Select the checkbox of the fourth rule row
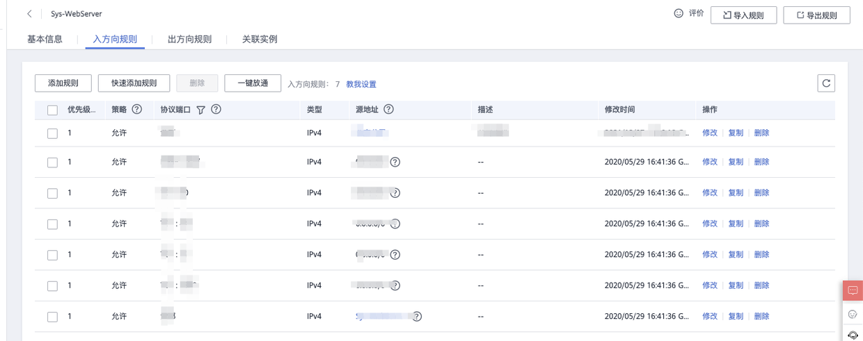This screenshot has width=863, height=341. (x=52, y=224)
